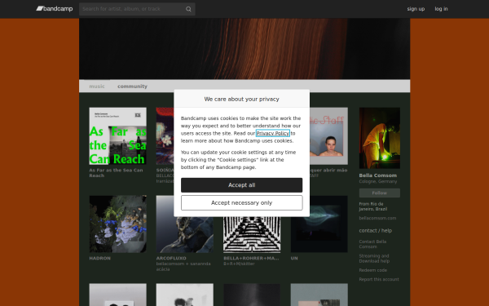
Task: Open the As Far as the Sea Can Reach title link
Action: (x=116, y=173)
